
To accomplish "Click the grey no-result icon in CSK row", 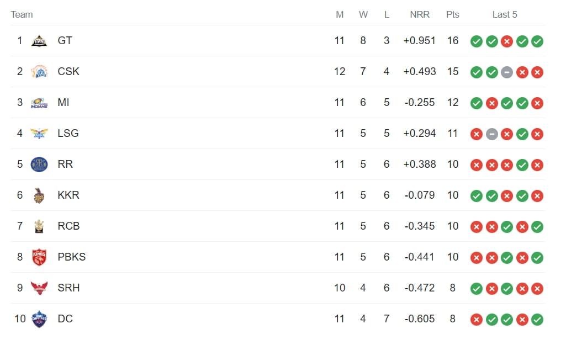I will pos(507,72).
